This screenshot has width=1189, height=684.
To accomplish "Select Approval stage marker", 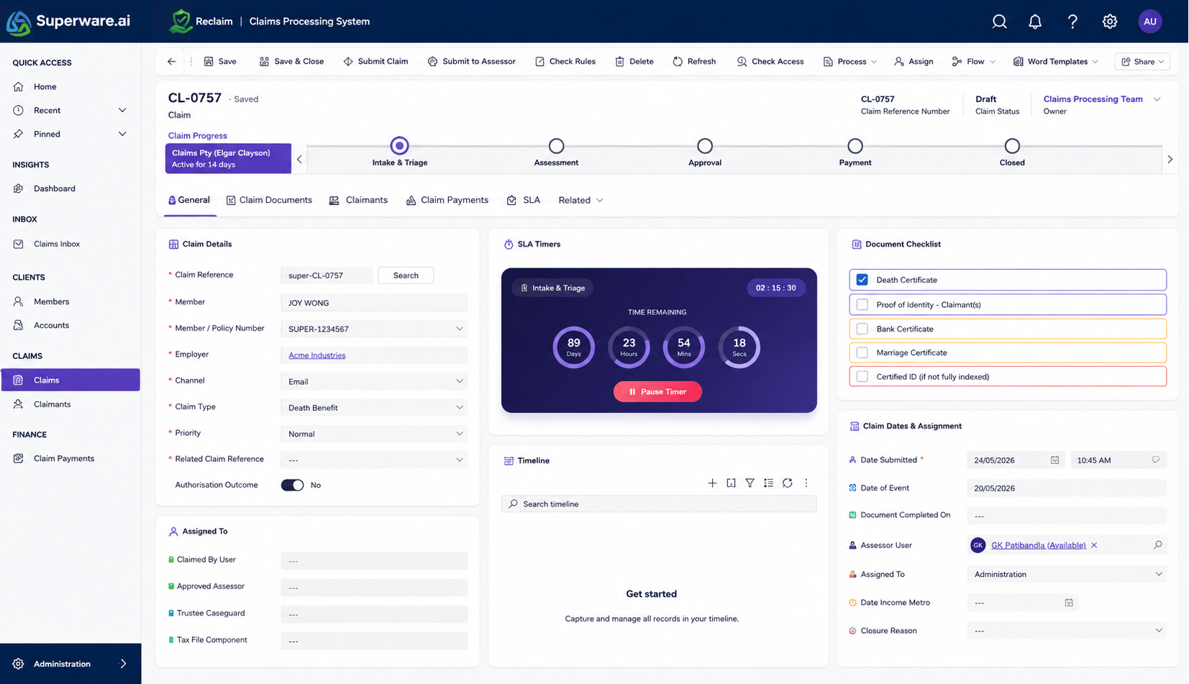I will (705, 146).
